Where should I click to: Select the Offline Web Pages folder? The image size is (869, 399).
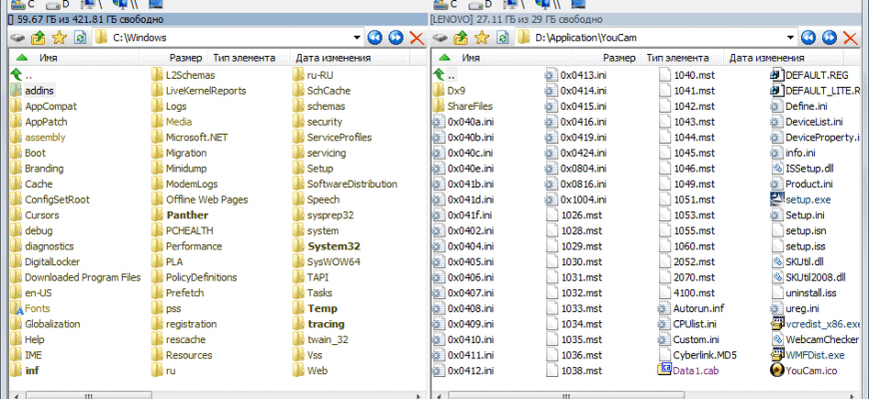(207, 199)
